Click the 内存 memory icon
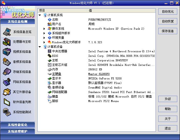180x140 pixels. tap(49, 69)
